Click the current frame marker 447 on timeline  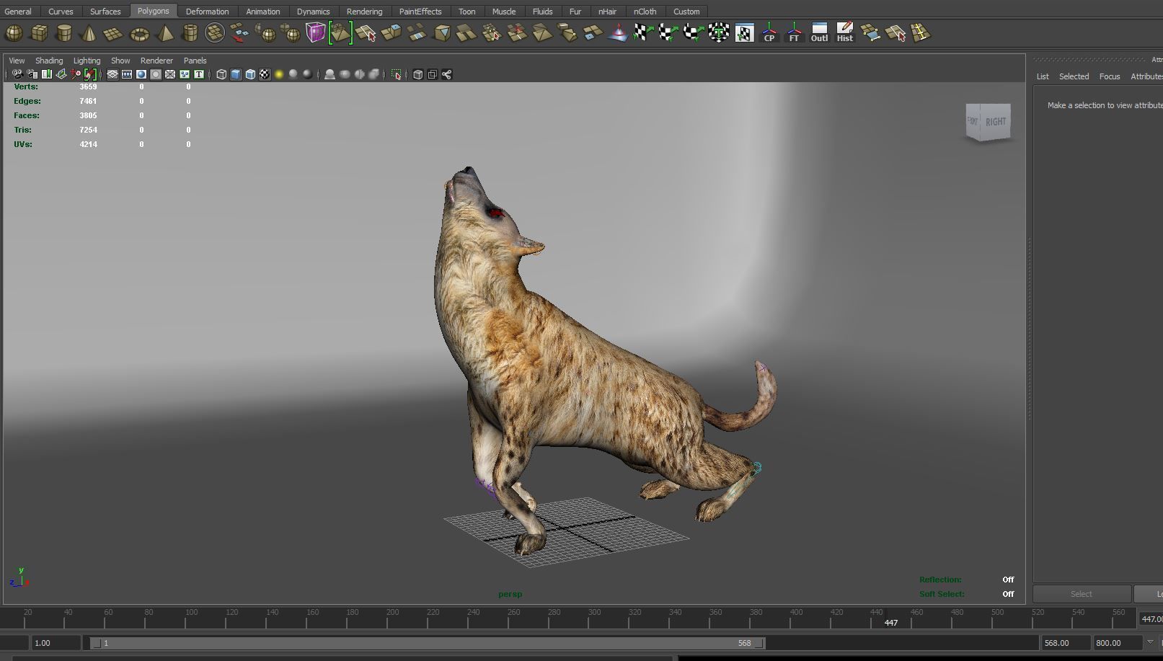tap(891, 622)
